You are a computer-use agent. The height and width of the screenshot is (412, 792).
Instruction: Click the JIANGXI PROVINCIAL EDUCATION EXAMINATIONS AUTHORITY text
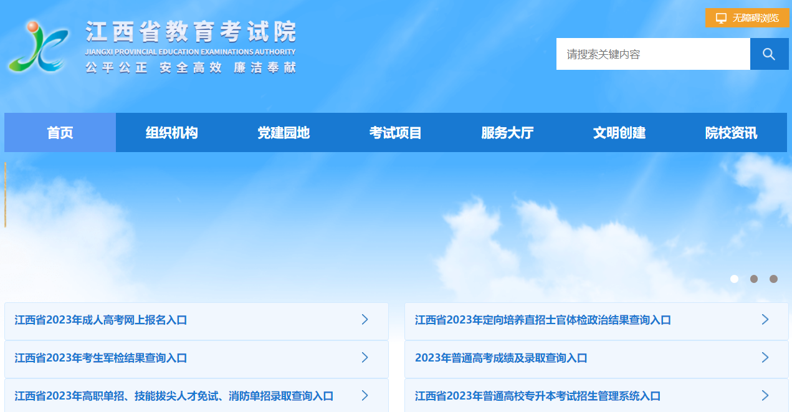tap(191, 52)
